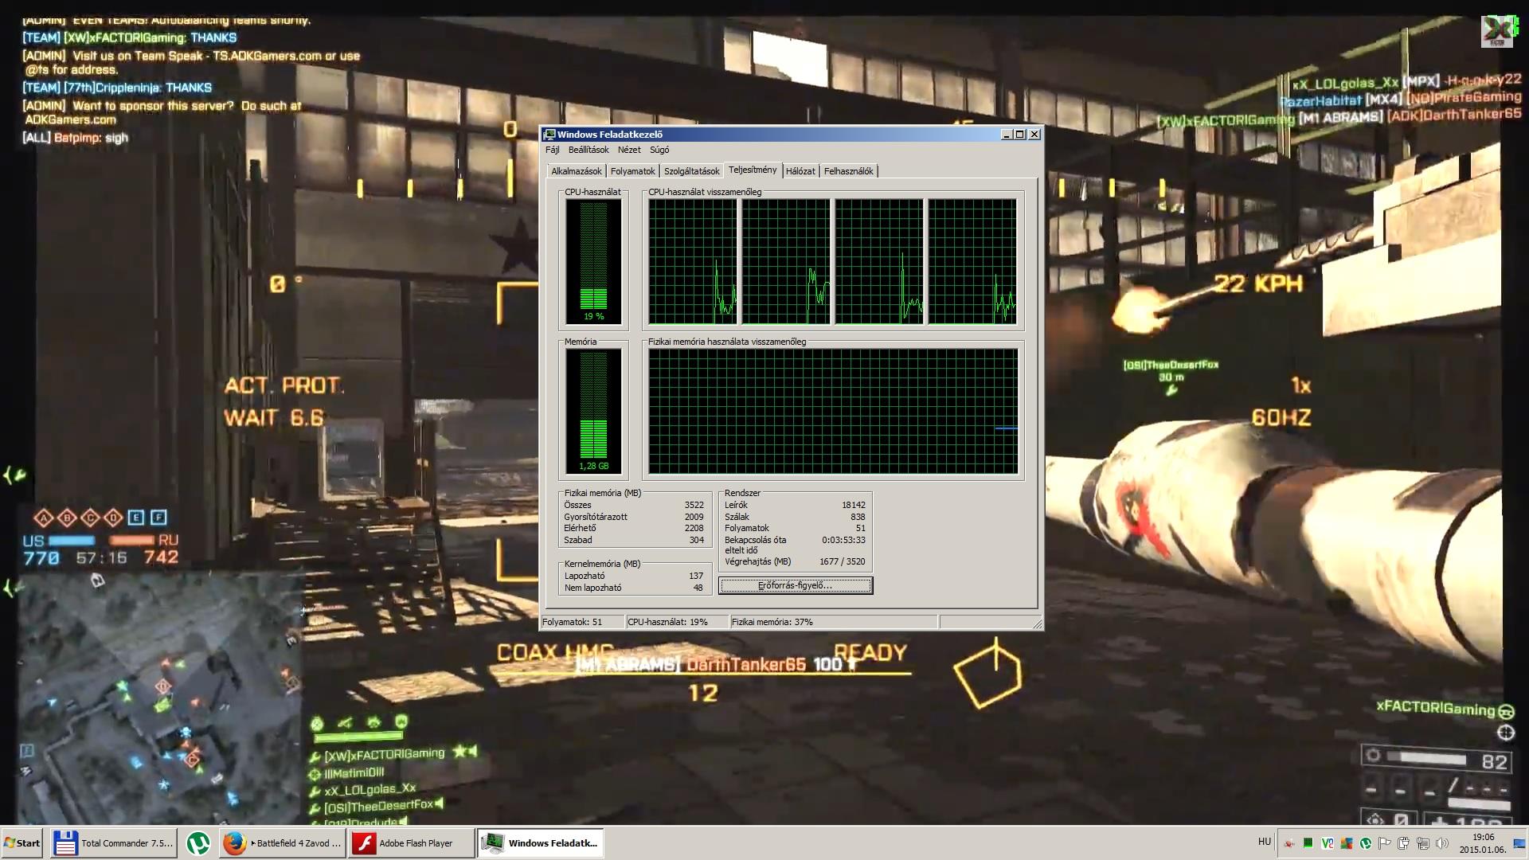This screenshot has width=1529, height=860.
Task: Click the physical memory usage history graph
Action: pyautogui.click(x=833, y=411)
